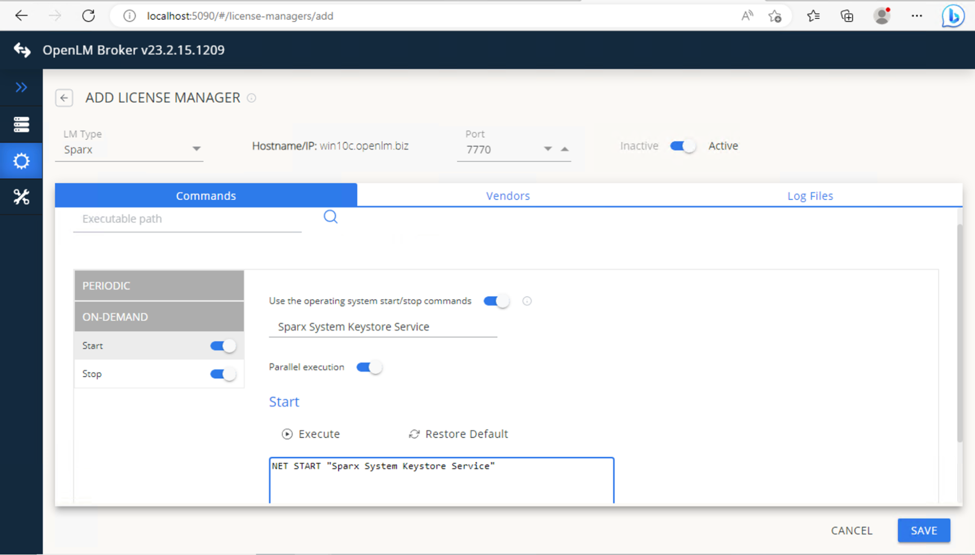Execute the Start command via play icon
The image size is (975, 555).
[287, 434]
